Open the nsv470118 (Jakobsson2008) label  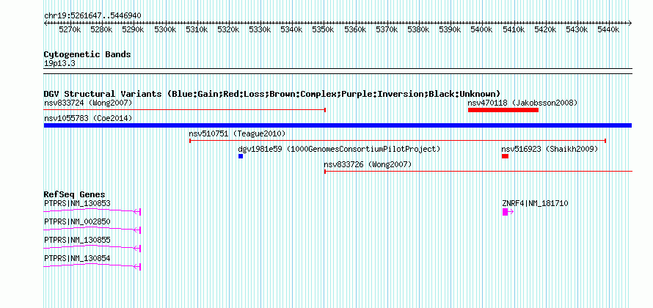(522, 103)
